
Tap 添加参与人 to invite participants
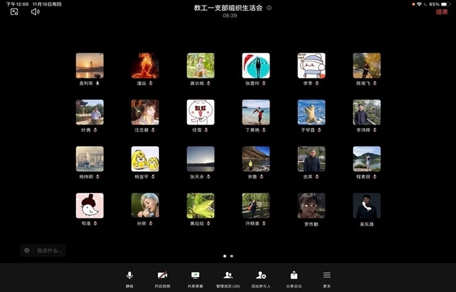pos(261,277)
